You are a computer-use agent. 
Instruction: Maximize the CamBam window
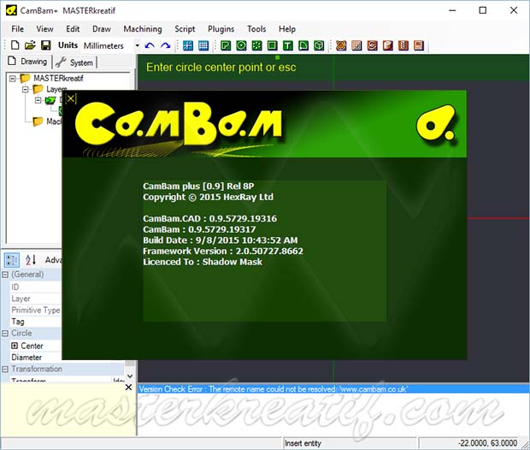[483, 10]
